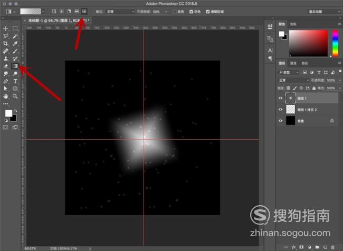Select the Brush tool
The width and height of the screenshot is (343, 251).
click(15, 51)
